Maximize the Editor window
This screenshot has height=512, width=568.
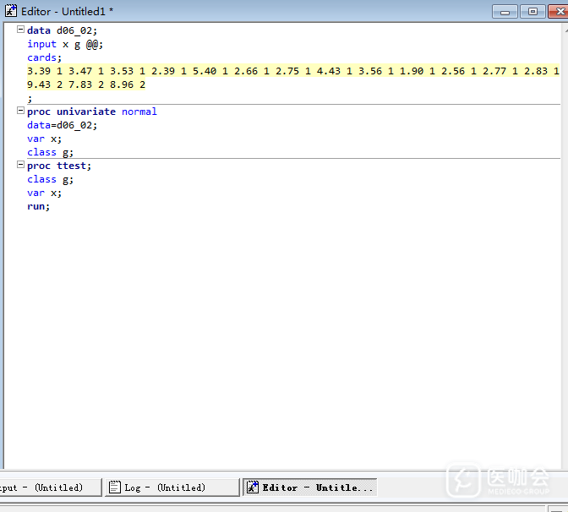coord(532,11)
